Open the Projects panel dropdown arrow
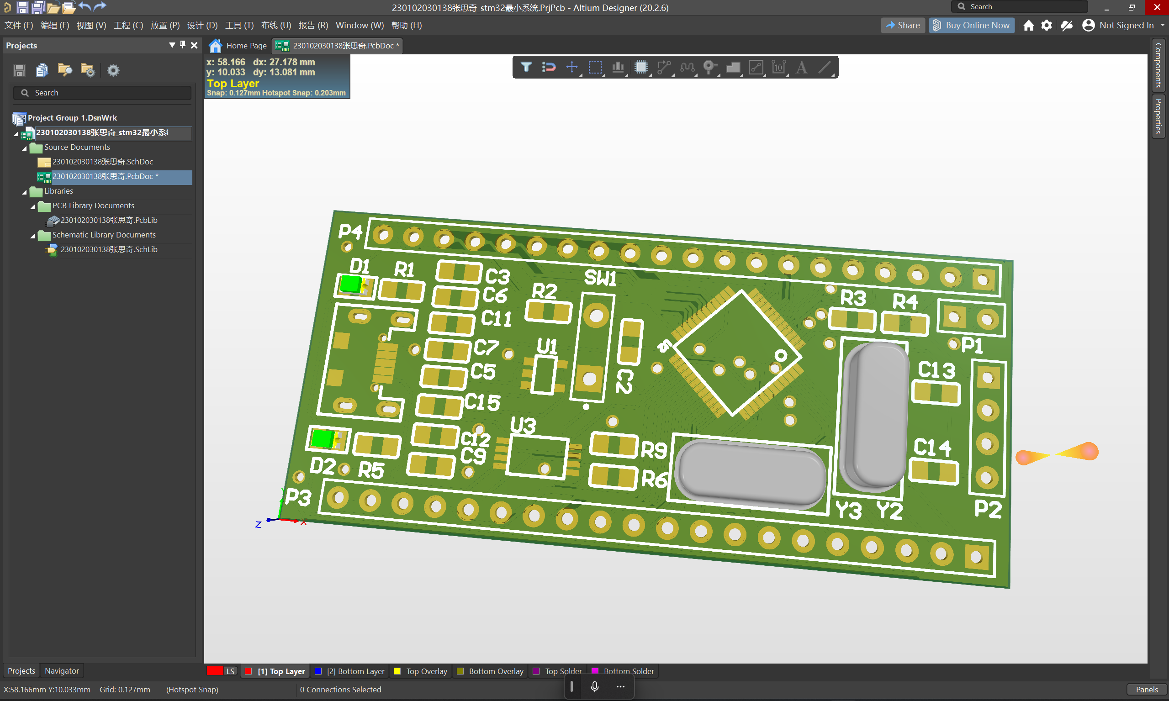 tap(172, 45)
